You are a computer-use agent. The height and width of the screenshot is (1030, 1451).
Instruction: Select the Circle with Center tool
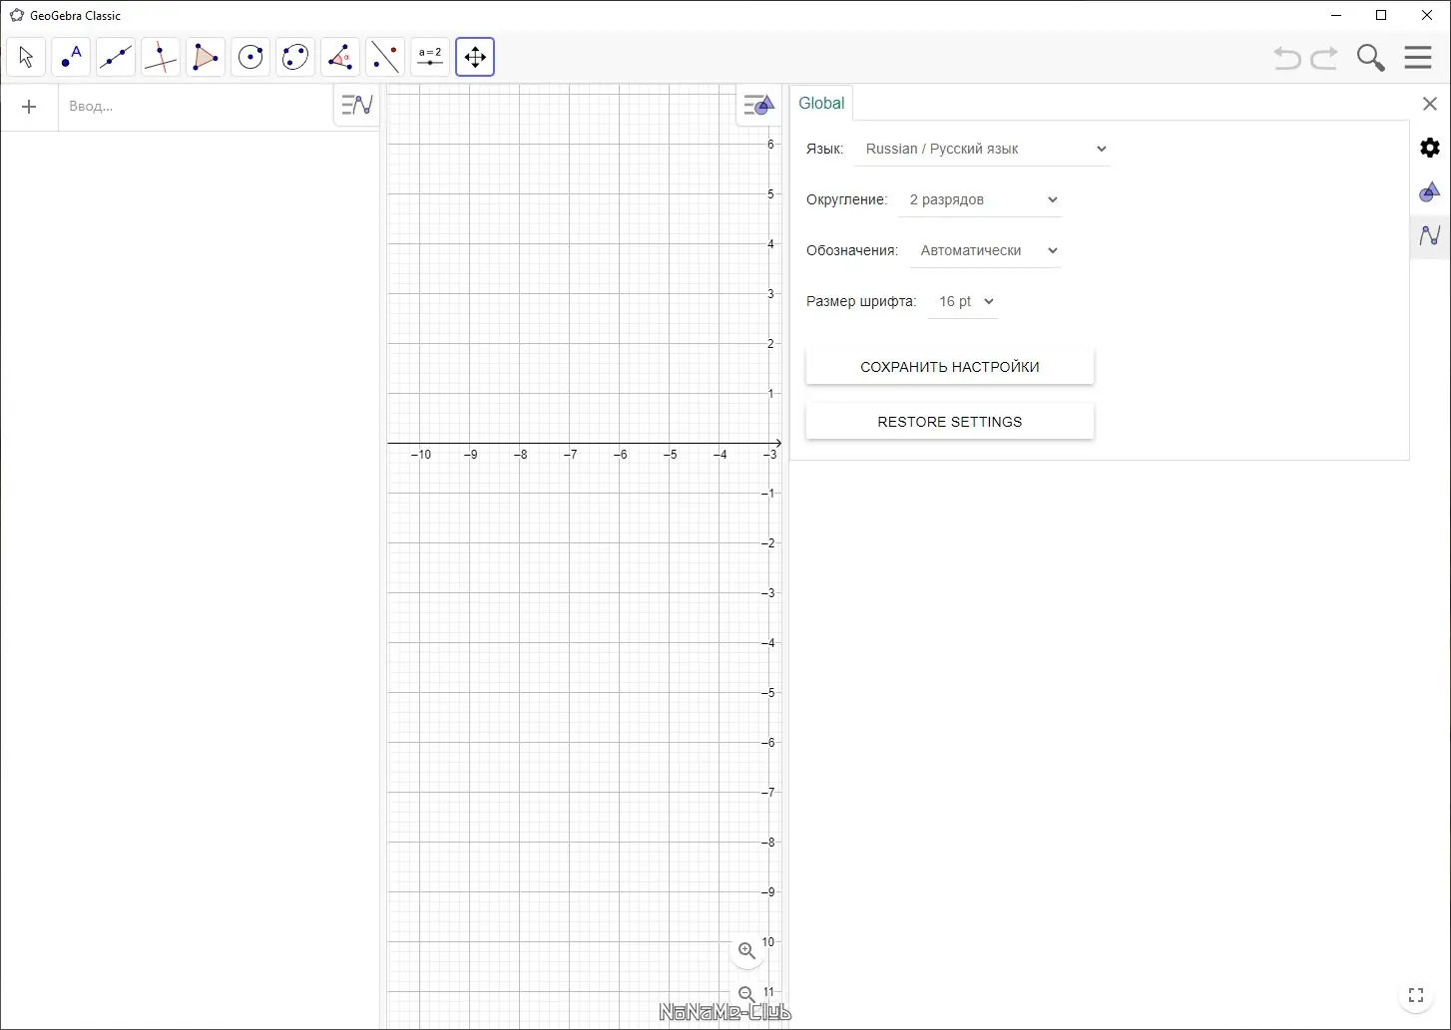pyautogui.click(x=250, y=57)
